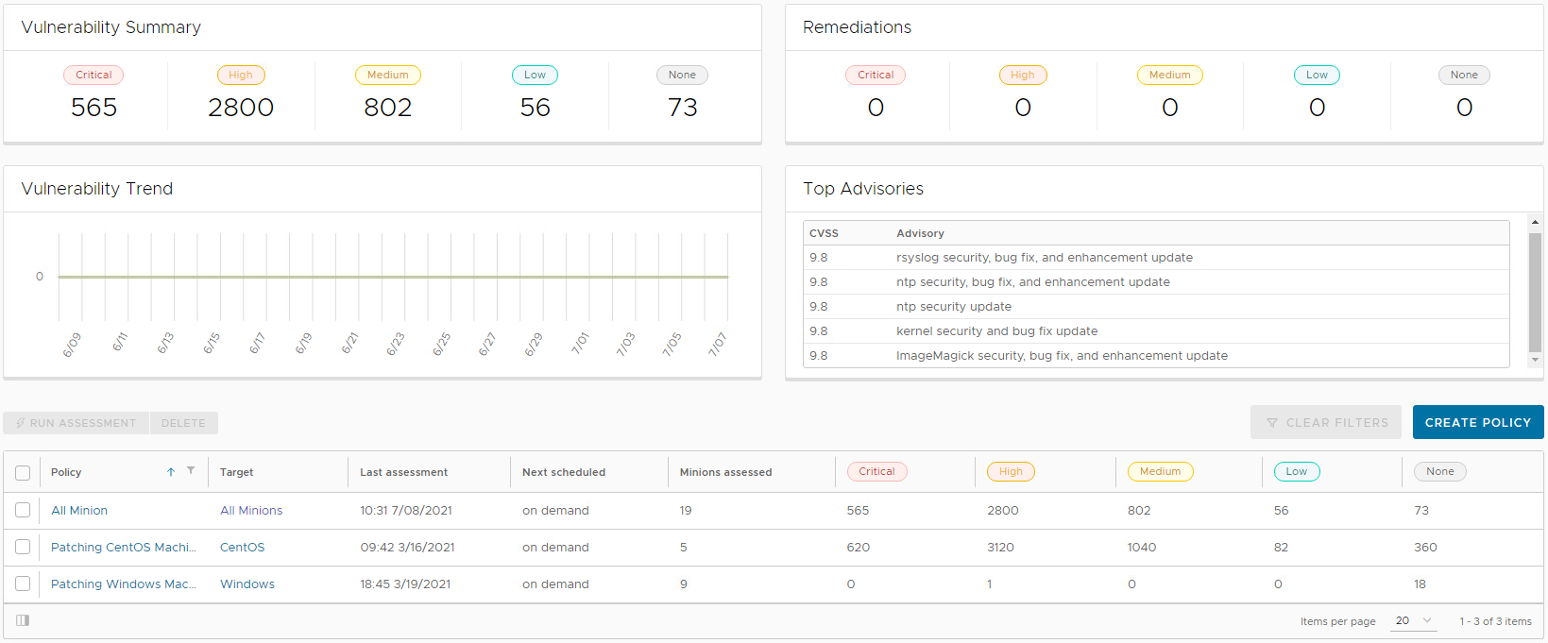Select ntp security update advisory
Screen dimensions: 1548x643
(1156, 307)
